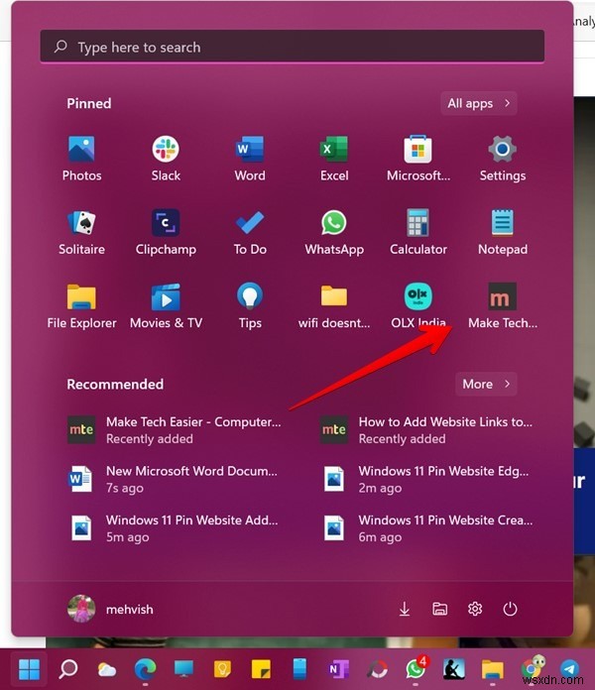The image size is (595, 690).
Task: Open the Microsoft Store pinned app
Action: pos(418,159)
